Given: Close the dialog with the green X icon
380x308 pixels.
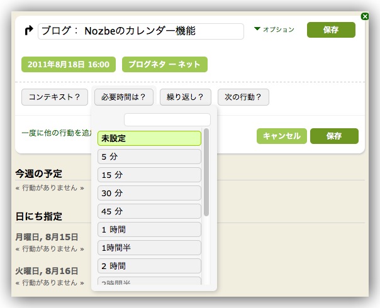Looking at the screenshot, I should click(x=365, y=16).
